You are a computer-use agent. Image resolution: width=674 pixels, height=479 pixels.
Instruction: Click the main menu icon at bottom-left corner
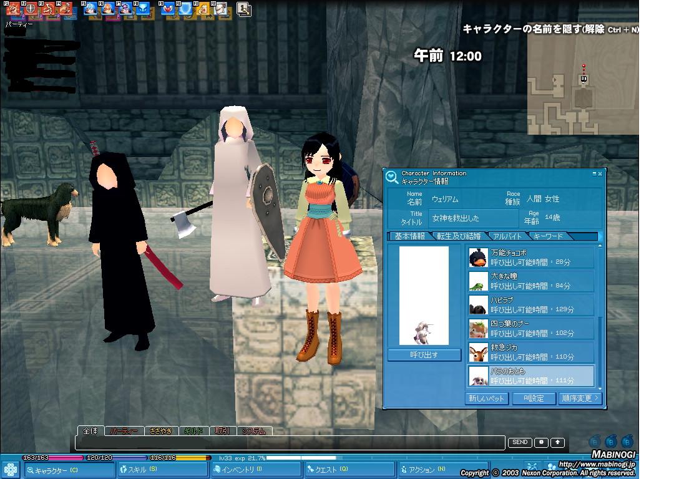click(11, 469)
